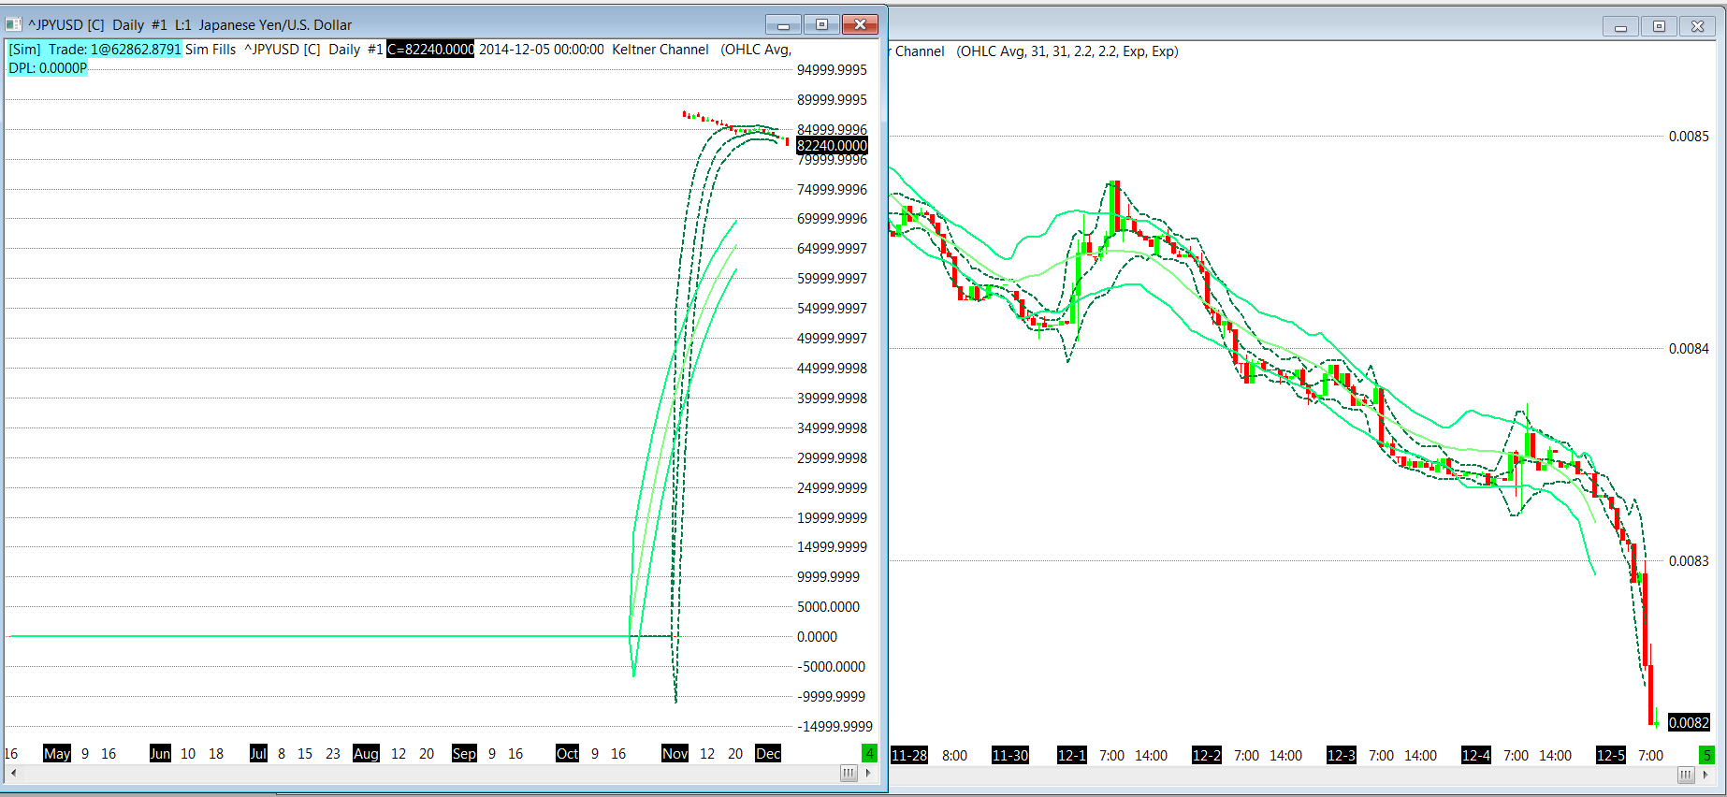Screen dimensions: 1727x797
Task: Click the -14999.9999 price axis label
Action: click(x=834, y=727)
